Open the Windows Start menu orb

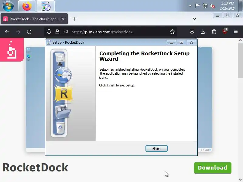click(x=8, y=6)
